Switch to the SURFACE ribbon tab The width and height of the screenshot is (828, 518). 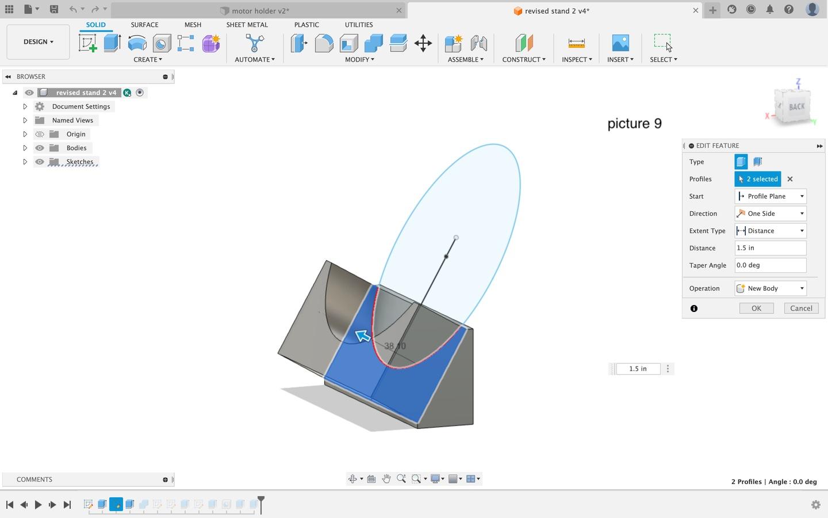click(144, 25)
